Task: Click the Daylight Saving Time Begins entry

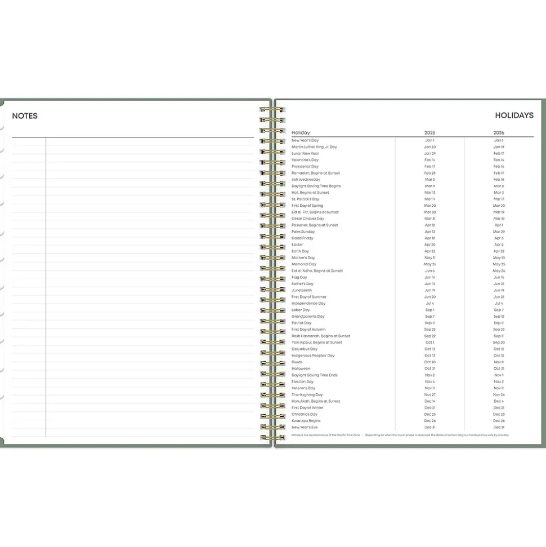Action: (x=316, y=186)
